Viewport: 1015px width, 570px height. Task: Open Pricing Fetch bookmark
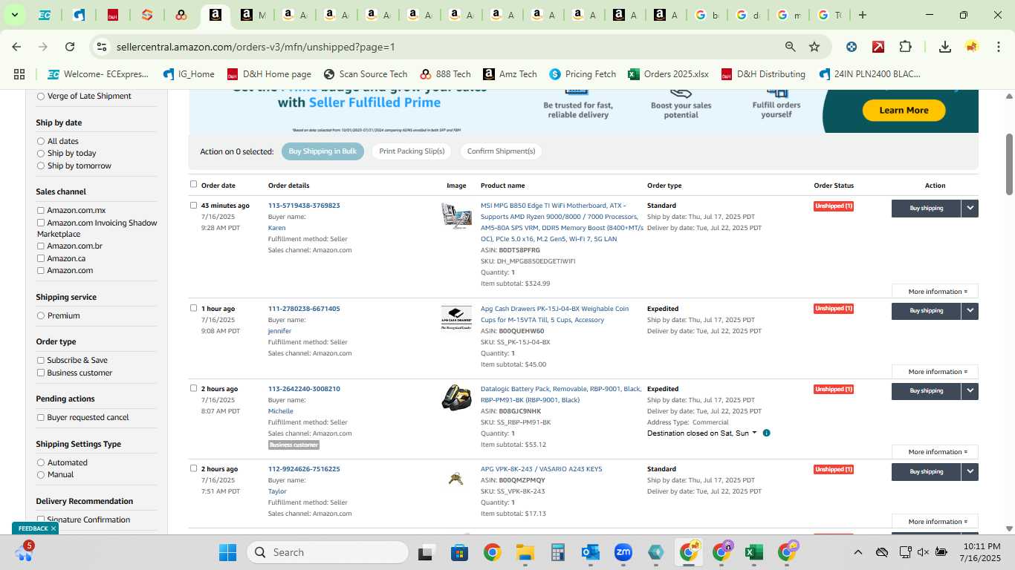[583, 74]
